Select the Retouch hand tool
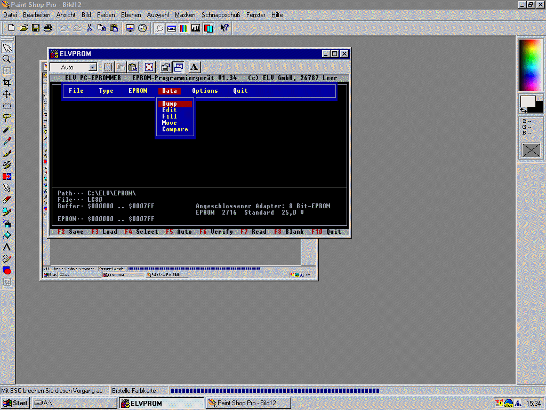Screen dimensions: 546x410 (x=7, y=188)
